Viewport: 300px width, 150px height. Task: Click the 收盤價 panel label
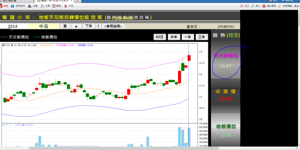(225, 91)
